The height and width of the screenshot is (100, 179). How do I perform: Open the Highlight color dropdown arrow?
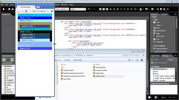click(143, 9)
